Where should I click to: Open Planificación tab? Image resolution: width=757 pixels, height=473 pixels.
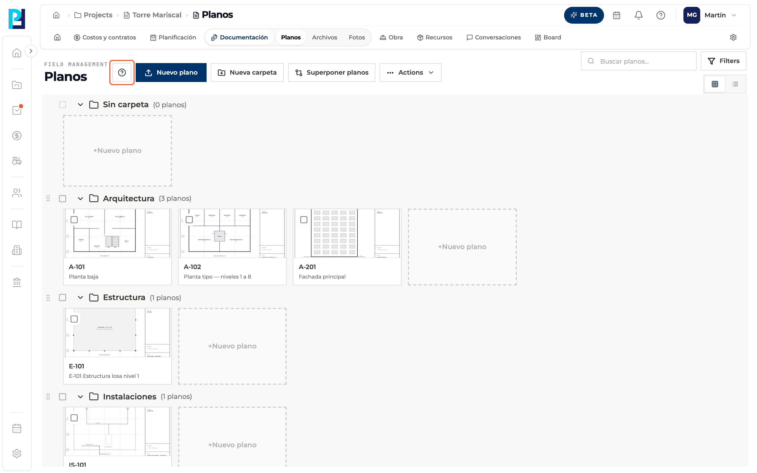(x=173, y=37)
